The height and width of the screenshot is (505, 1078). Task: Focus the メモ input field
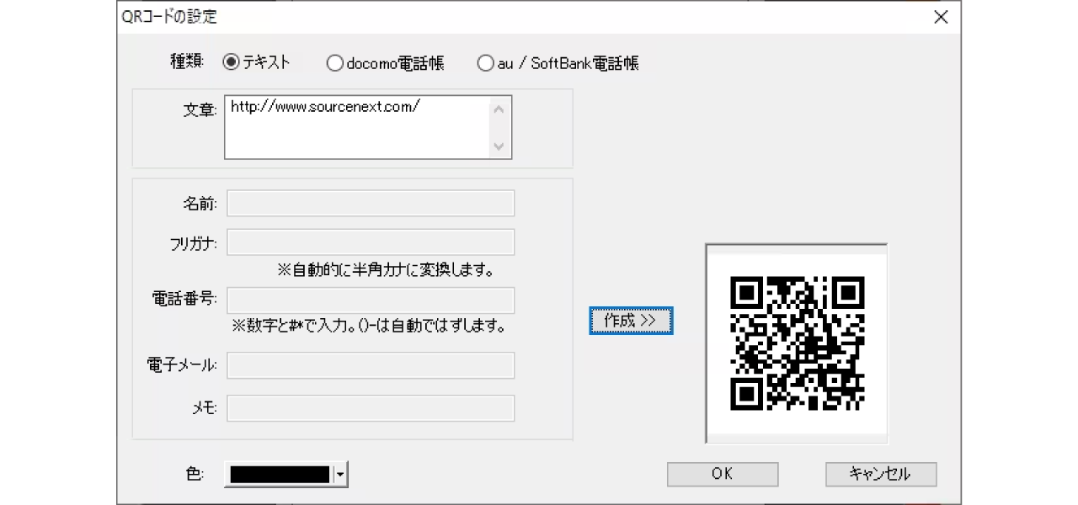[x=371, y=407]
